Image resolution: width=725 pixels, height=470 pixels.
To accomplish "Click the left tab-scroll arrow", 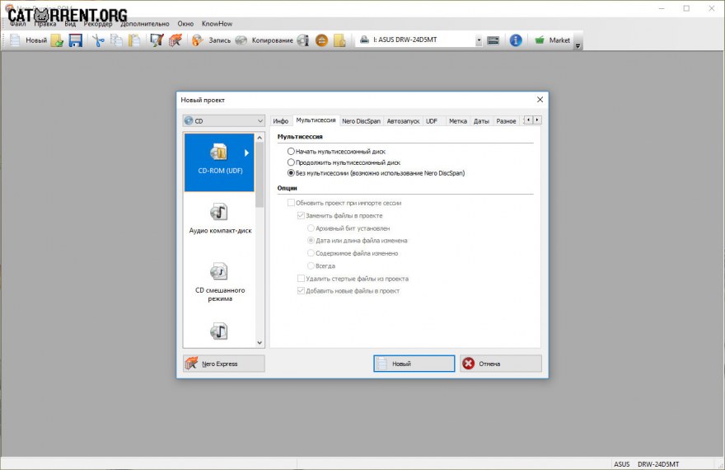I will tap(528, 120).
